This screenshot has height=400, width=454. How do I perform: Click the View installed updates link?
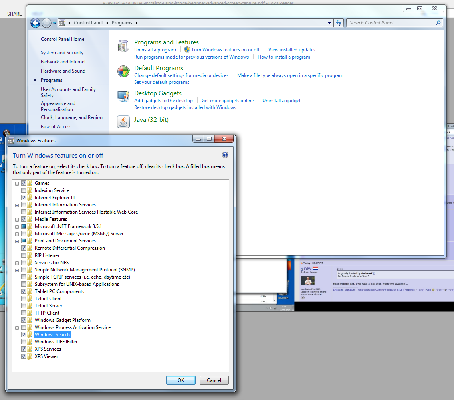tap(292, 50)
